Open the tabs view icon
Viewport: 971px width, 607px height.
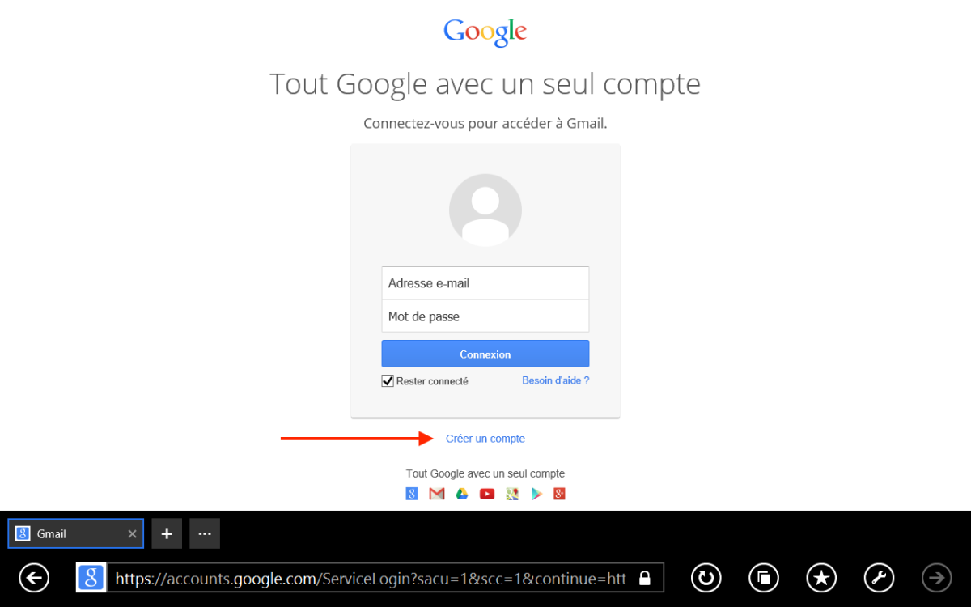764,578
